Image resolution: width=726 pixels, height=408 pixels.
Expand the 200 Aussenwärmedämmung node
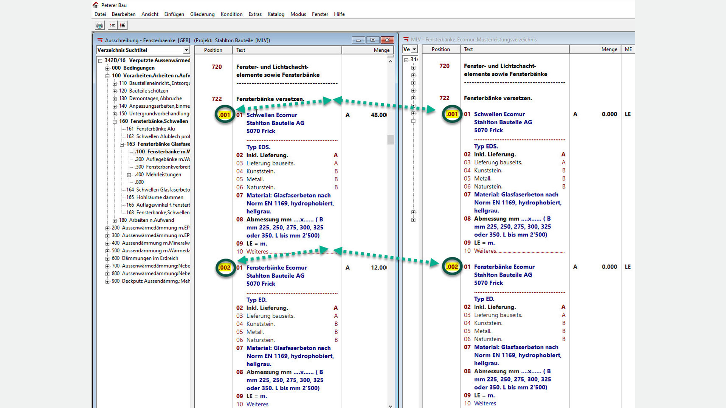(x=107, y=228)
